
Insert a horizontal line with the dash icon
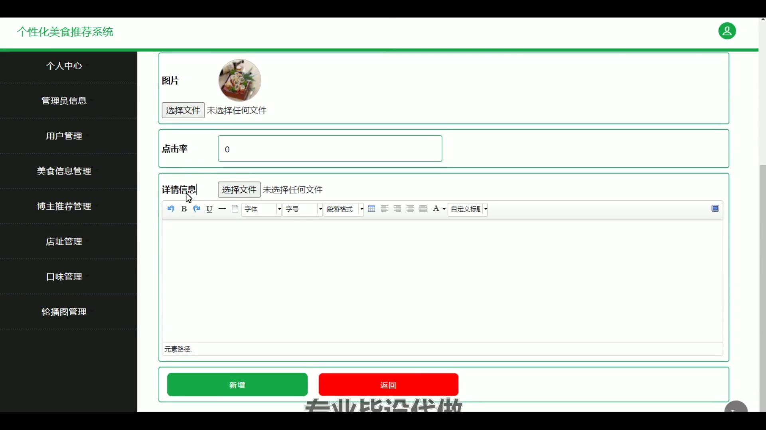click(x=222, y=209)
